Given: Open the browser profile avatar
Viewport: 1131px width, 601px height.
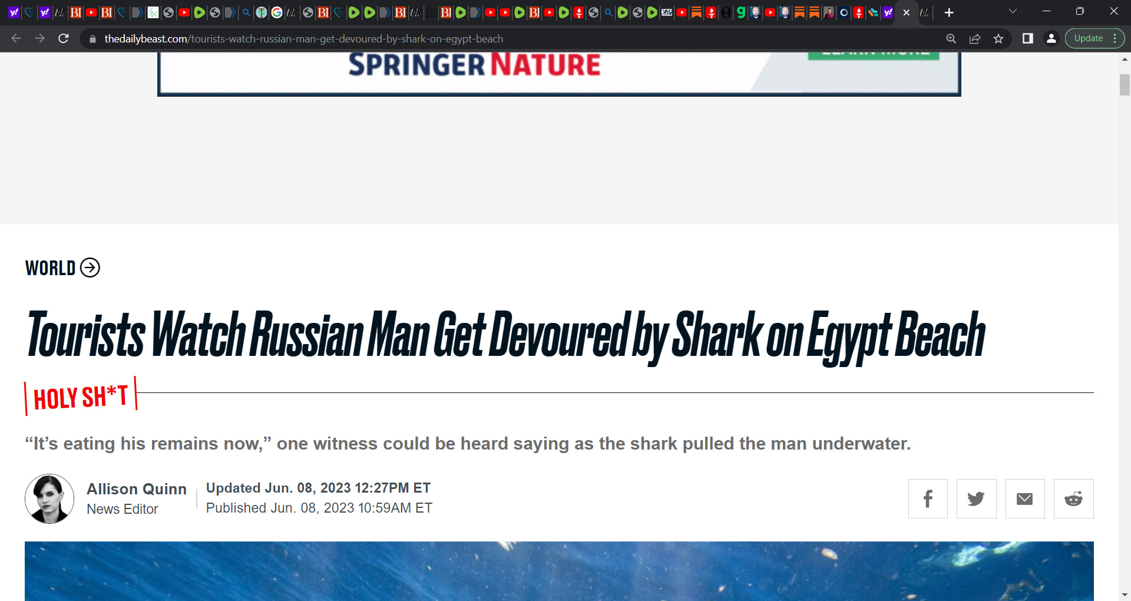Looking at the screenshot, I should tap(1052, 38).
